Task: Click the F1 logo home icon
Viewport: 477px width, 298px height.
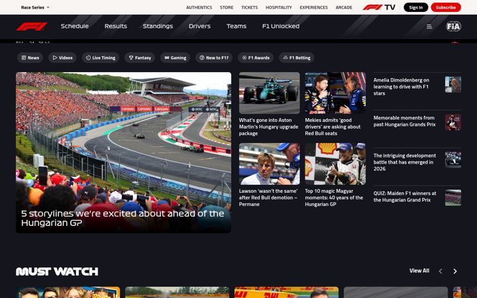Action: click(x=32, y=26)
